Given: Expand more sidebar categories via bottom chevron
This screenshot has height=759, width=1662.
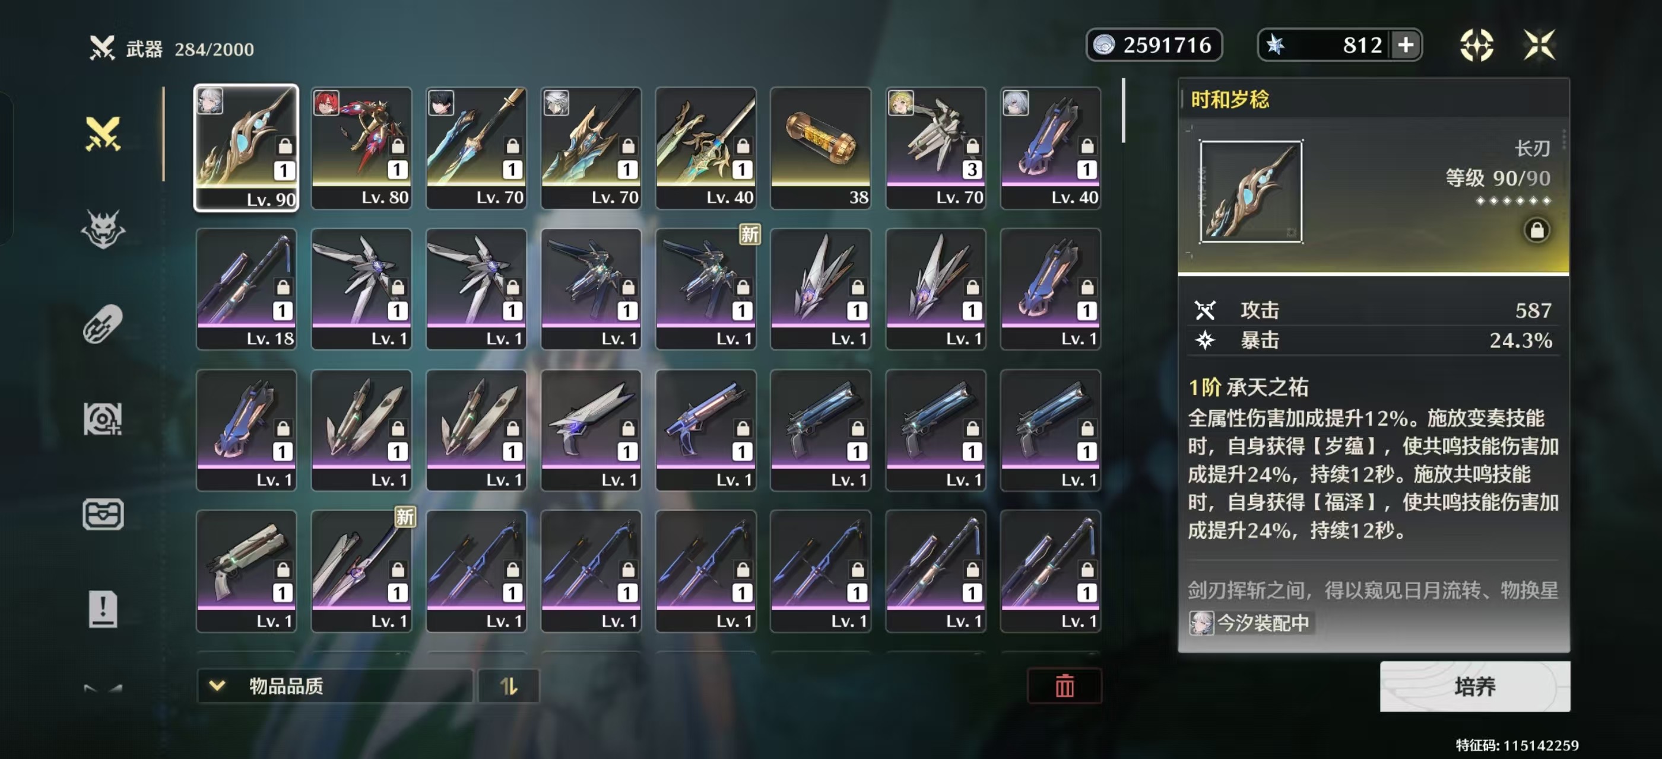Looking at the screenshot, I should coord(103,688).
